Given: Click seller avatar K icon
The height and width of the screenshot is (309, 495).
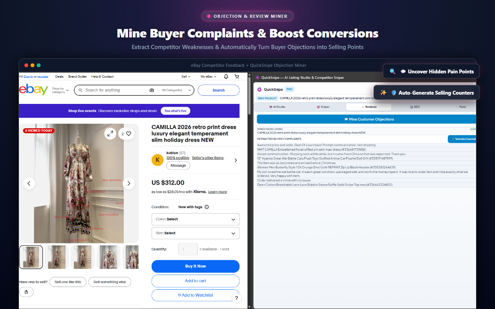Looking at the screenshot, I should coord(157,160).
